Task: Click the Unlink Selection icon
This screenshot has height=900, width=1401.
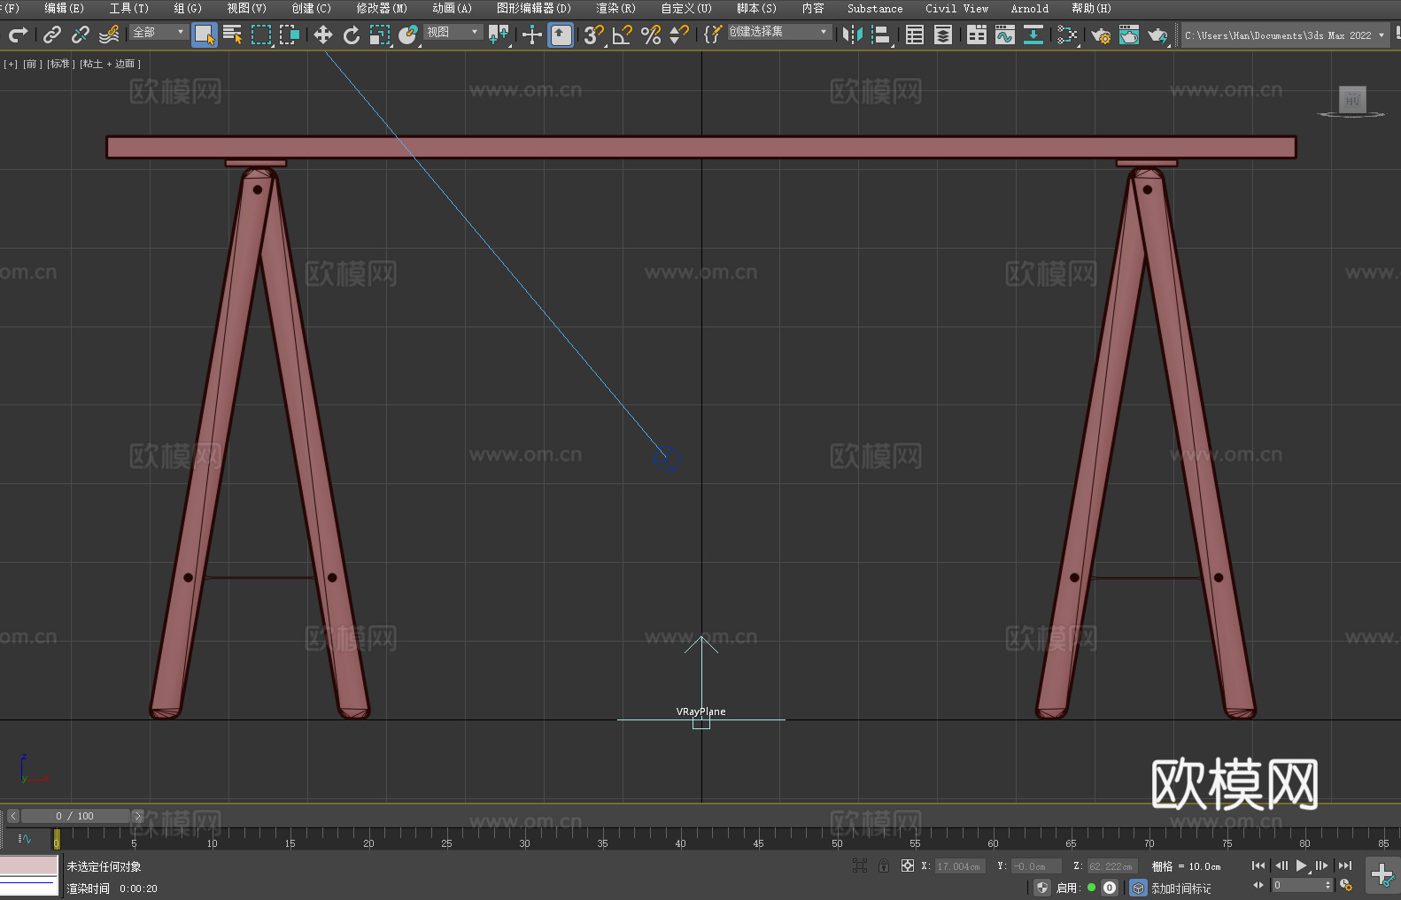Action: (81, 35)
